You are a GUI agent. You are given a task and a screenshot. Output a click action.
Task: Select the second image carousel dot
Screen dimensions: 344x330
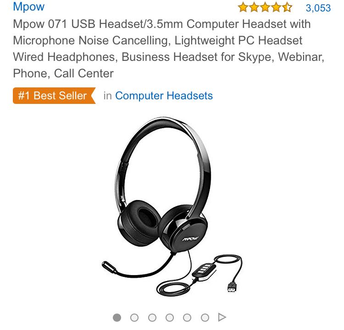134,318
